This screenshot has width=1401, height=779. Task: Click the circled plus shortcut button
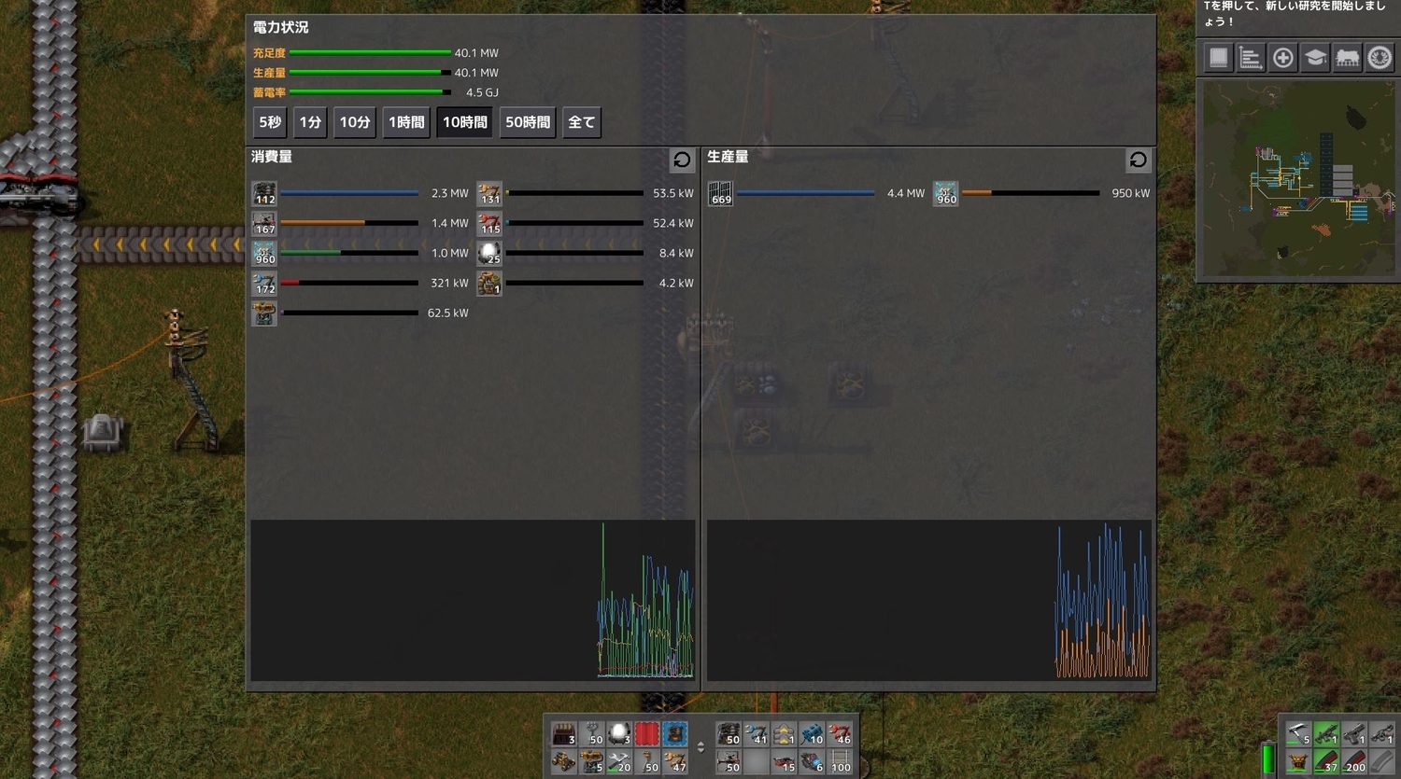point(1283,58)
